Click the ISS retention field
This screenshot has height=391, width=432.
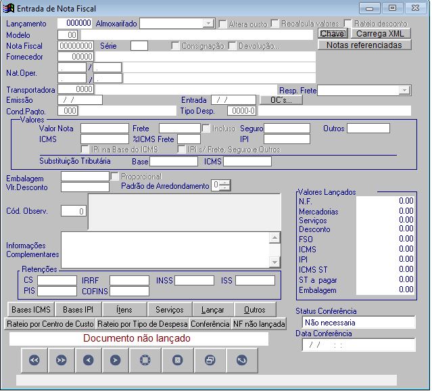coord(255,281)
